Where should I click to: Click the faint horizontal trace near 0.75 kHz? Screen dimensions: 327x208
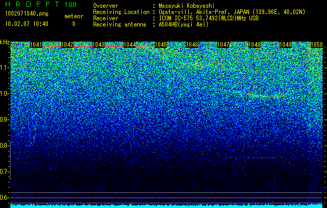click(x=255, y=158)
